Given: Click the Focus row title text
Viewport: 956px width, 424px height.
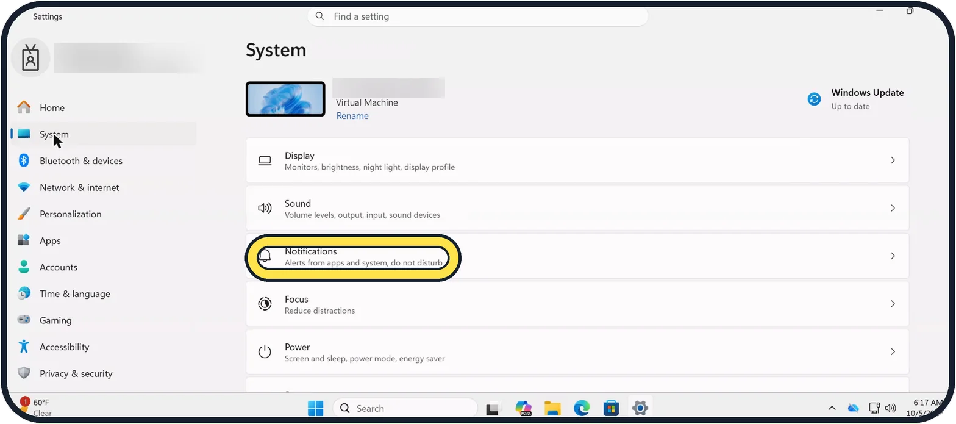Looking at the screenshot, I should click(296, 299).
